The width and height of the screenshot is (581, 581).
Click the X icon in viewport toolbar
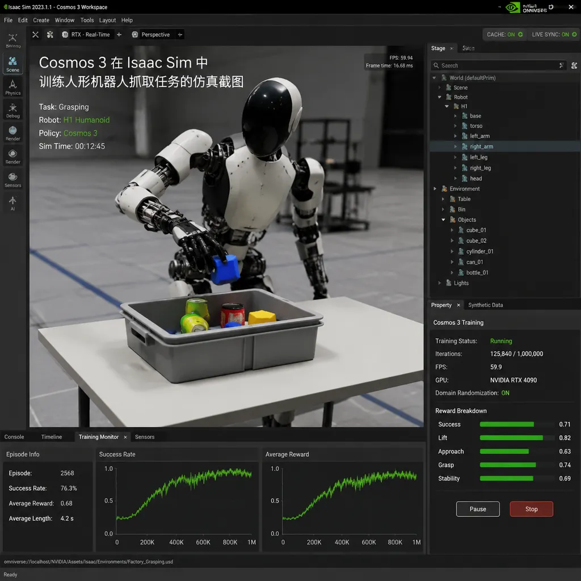coord(35,35)
